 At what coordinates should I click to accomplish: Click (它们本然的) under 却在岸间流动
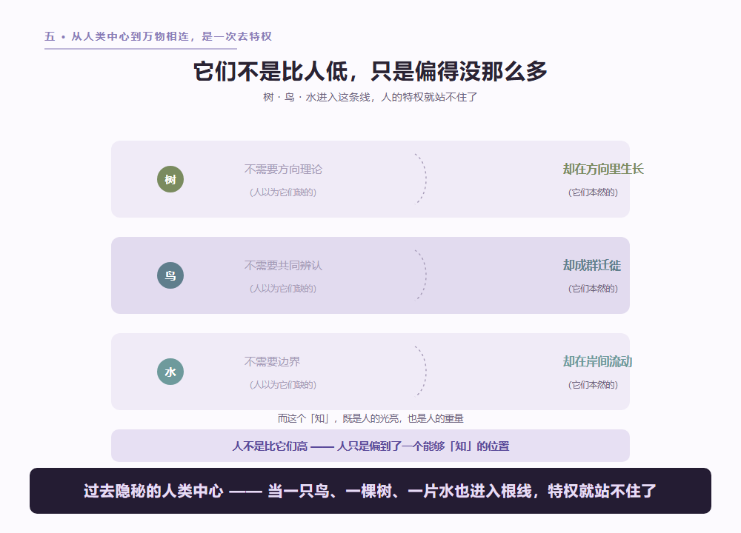tap(593, 385)
